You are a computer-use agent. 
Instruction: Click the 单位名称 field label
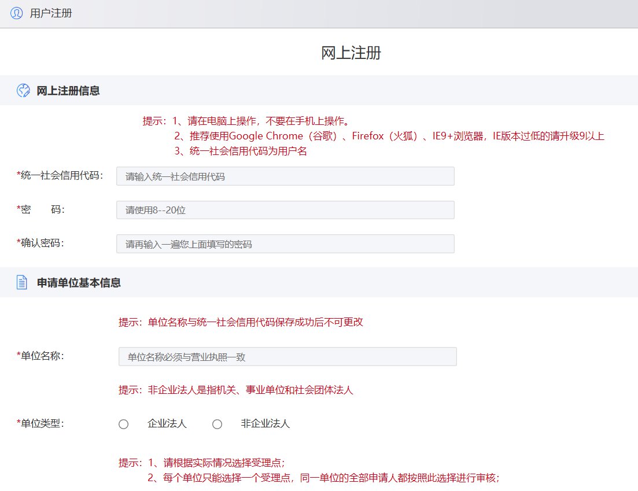pos(40,356)
